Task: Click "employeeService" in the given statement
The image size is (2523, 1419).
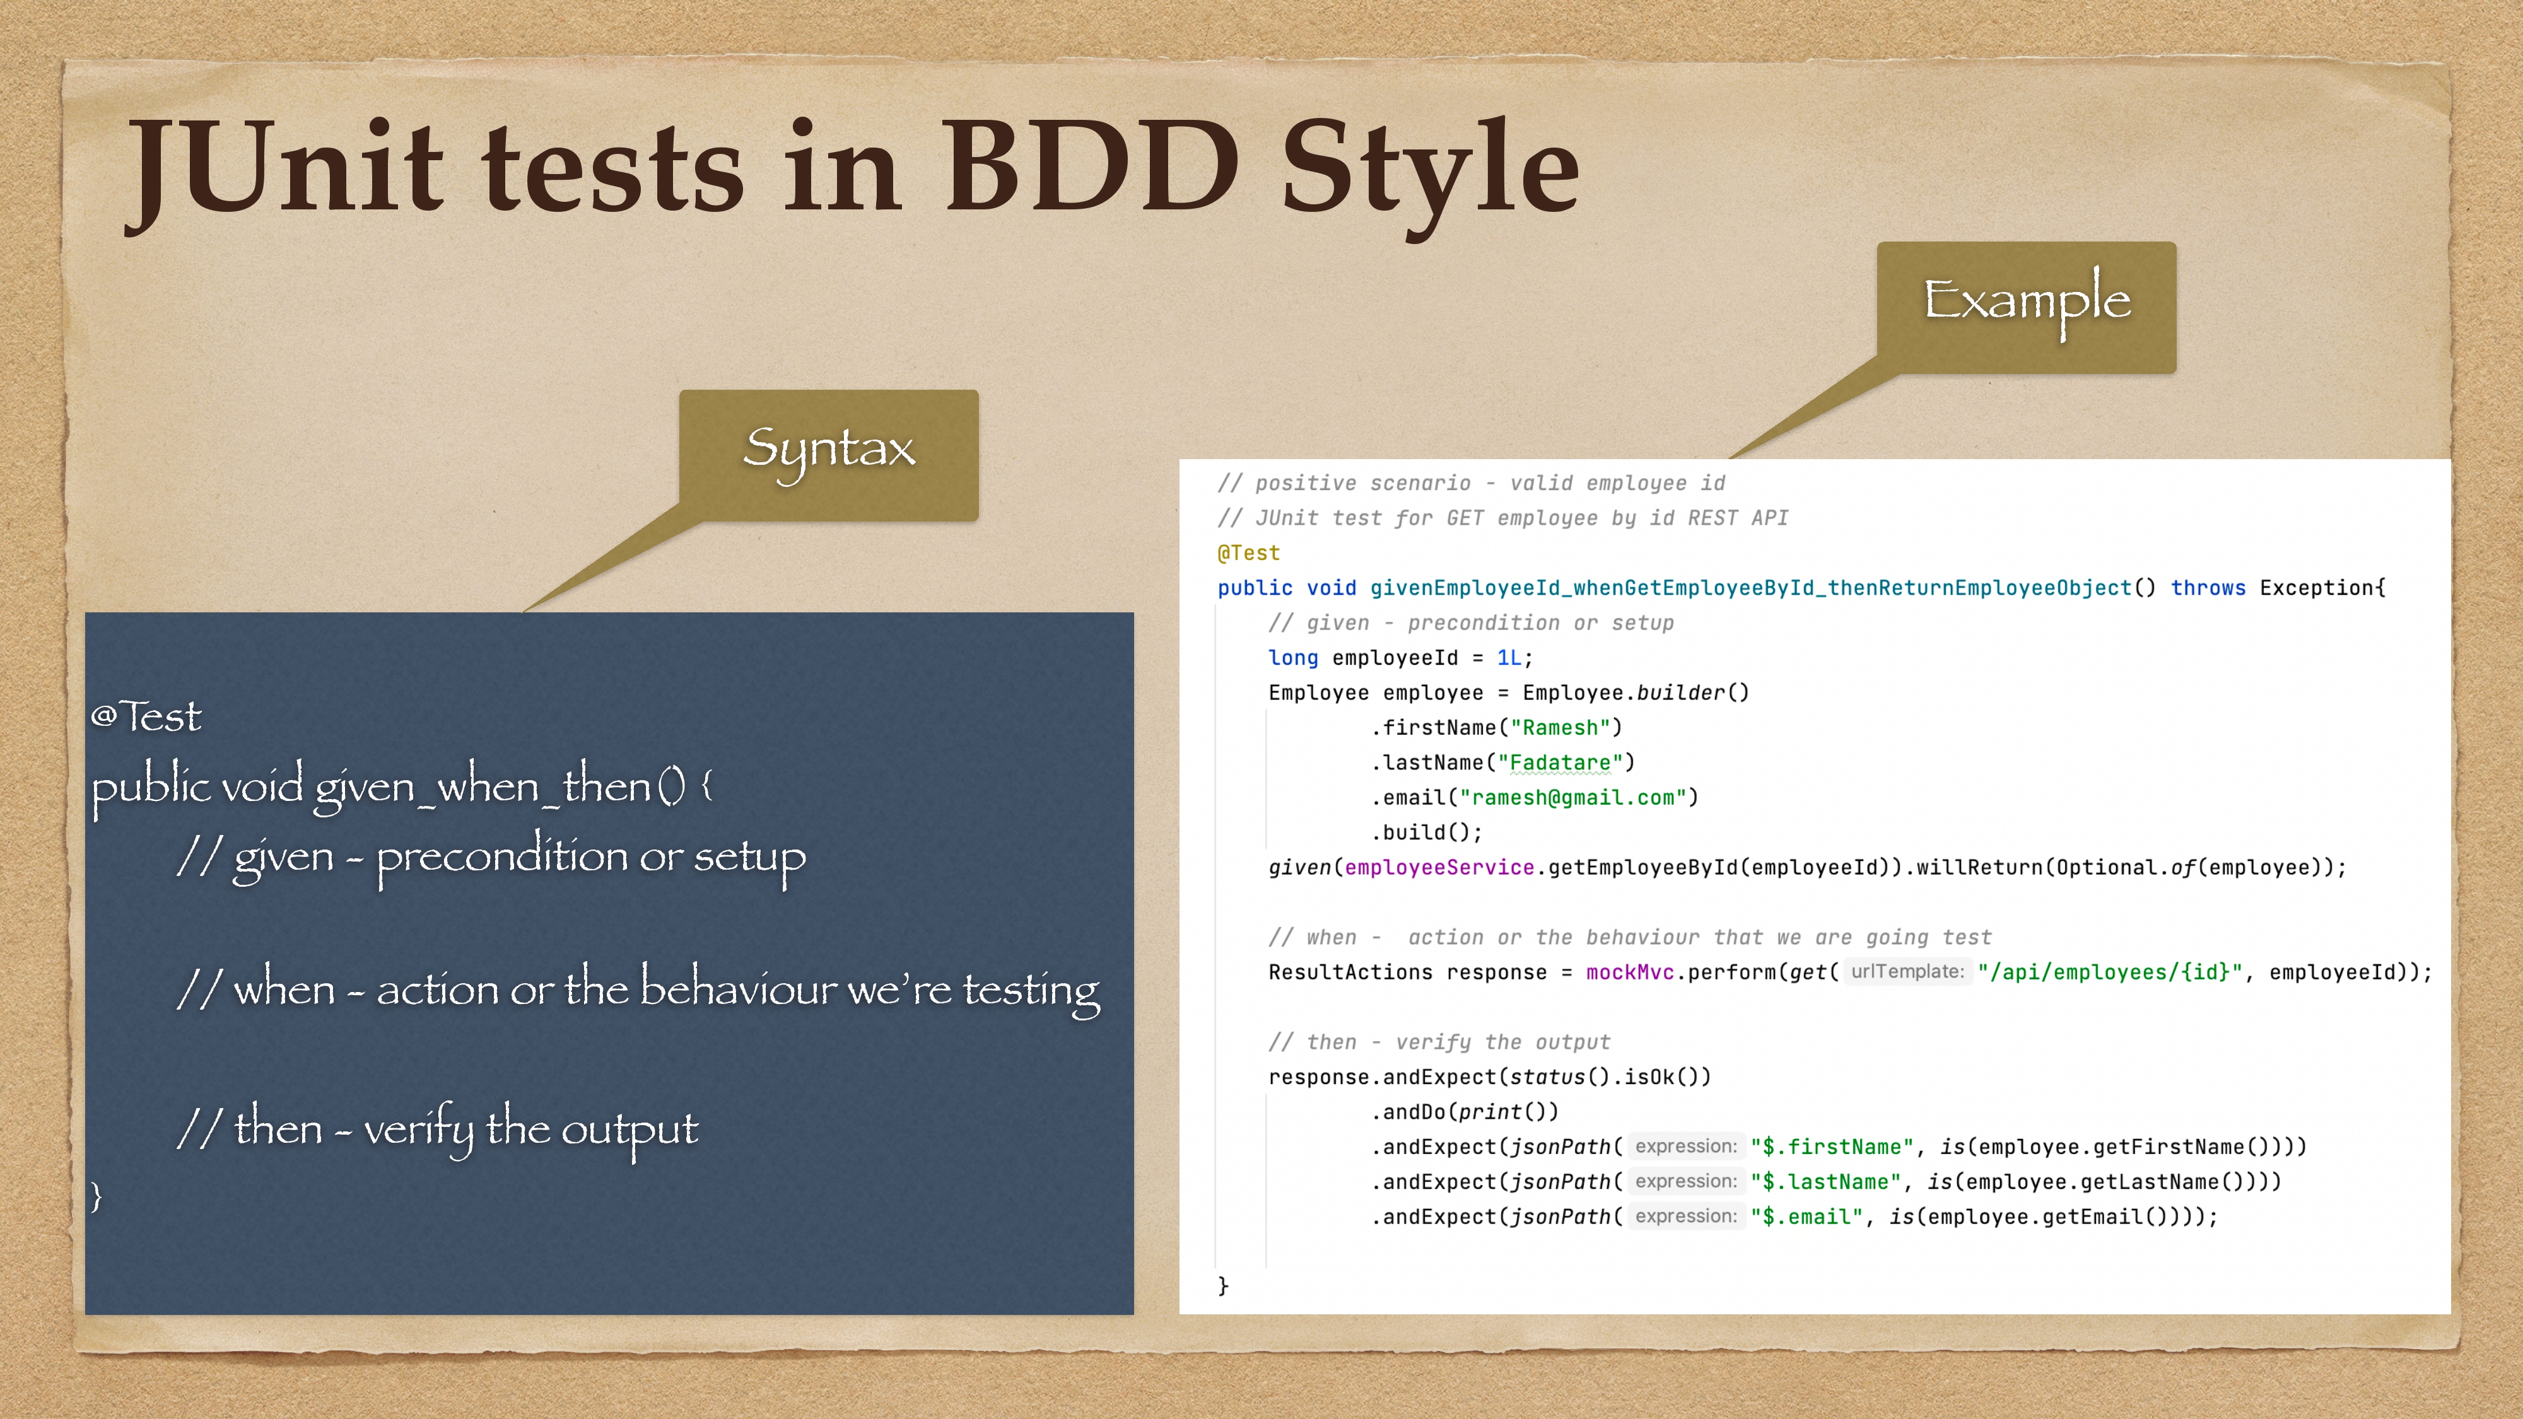Action: click(x=1439, y=868)
